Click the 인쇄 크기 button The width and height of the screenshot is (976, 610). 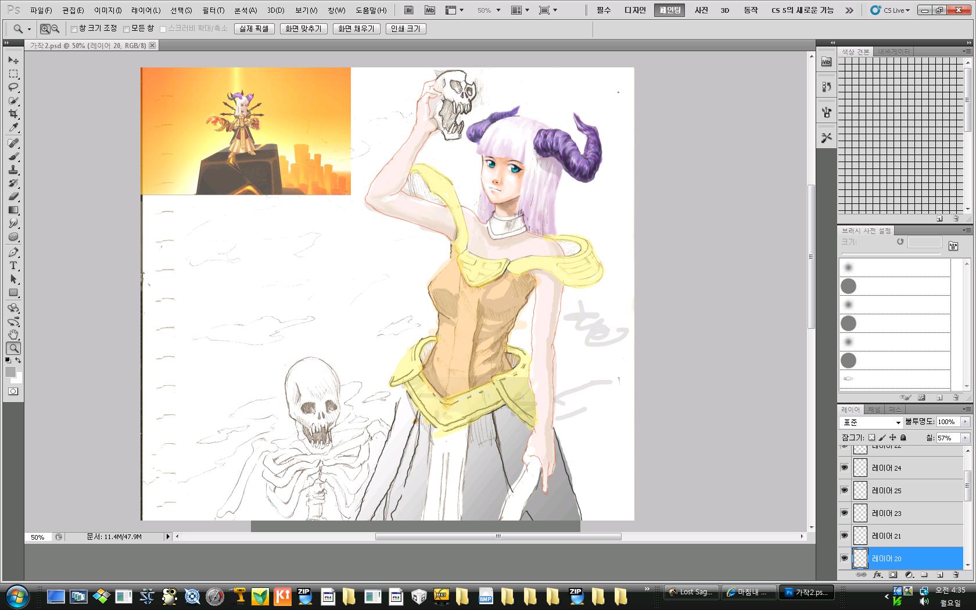coord(406,28)
